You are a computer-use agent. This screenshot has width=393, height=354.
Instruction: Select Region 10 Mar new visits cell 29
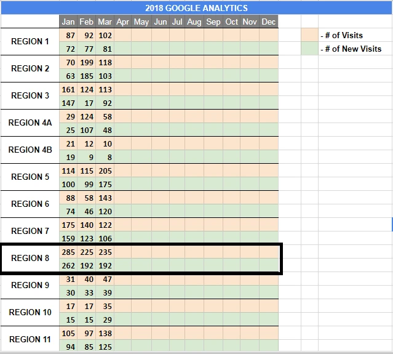click(x=105, y=320)
